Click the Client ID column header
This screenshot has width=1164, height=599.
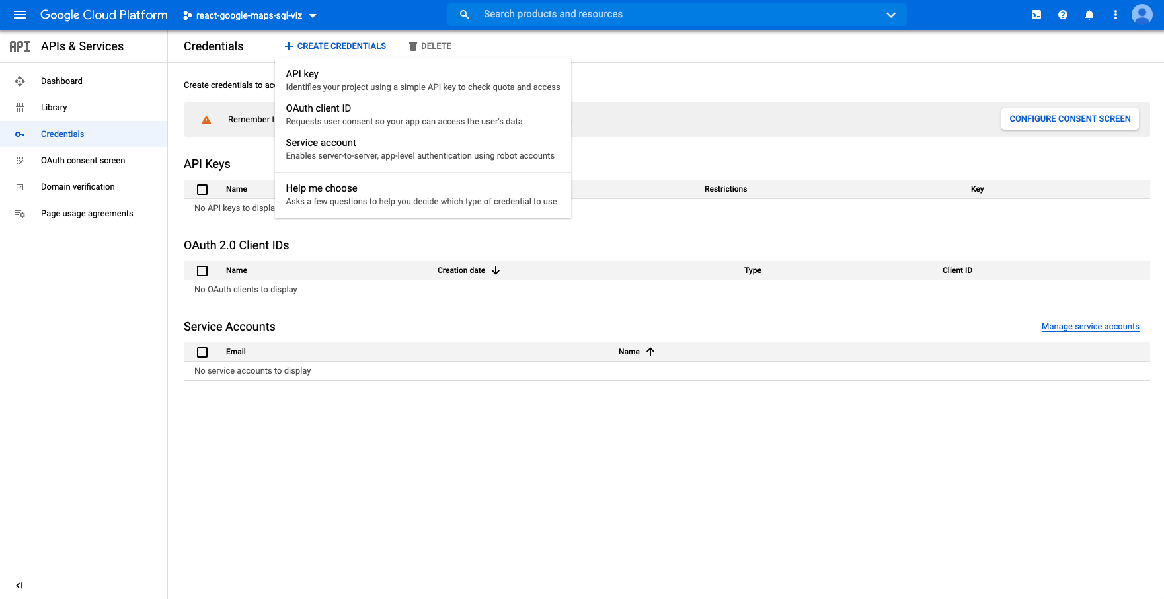coord(958,270)
